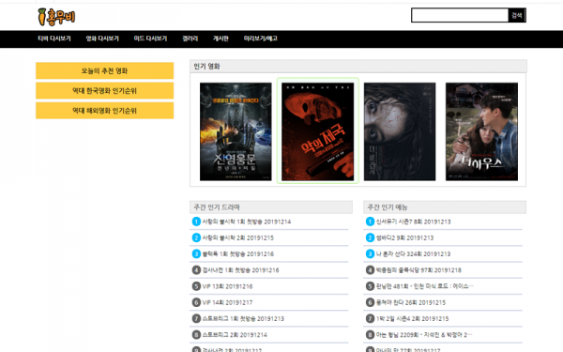Click the 오늘의 추천 영화 button

[x=104, y=70]
